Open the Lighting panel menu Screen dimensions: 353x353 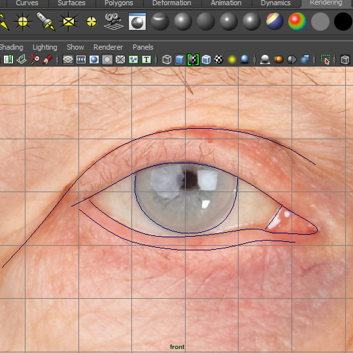coord(45,47)
